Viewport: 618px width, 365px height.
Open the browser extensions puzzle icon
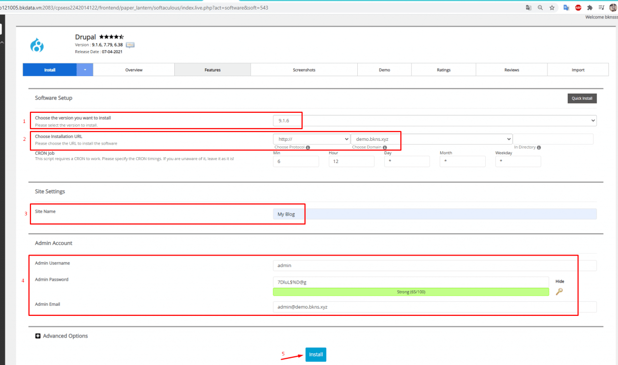coord(590,8)
